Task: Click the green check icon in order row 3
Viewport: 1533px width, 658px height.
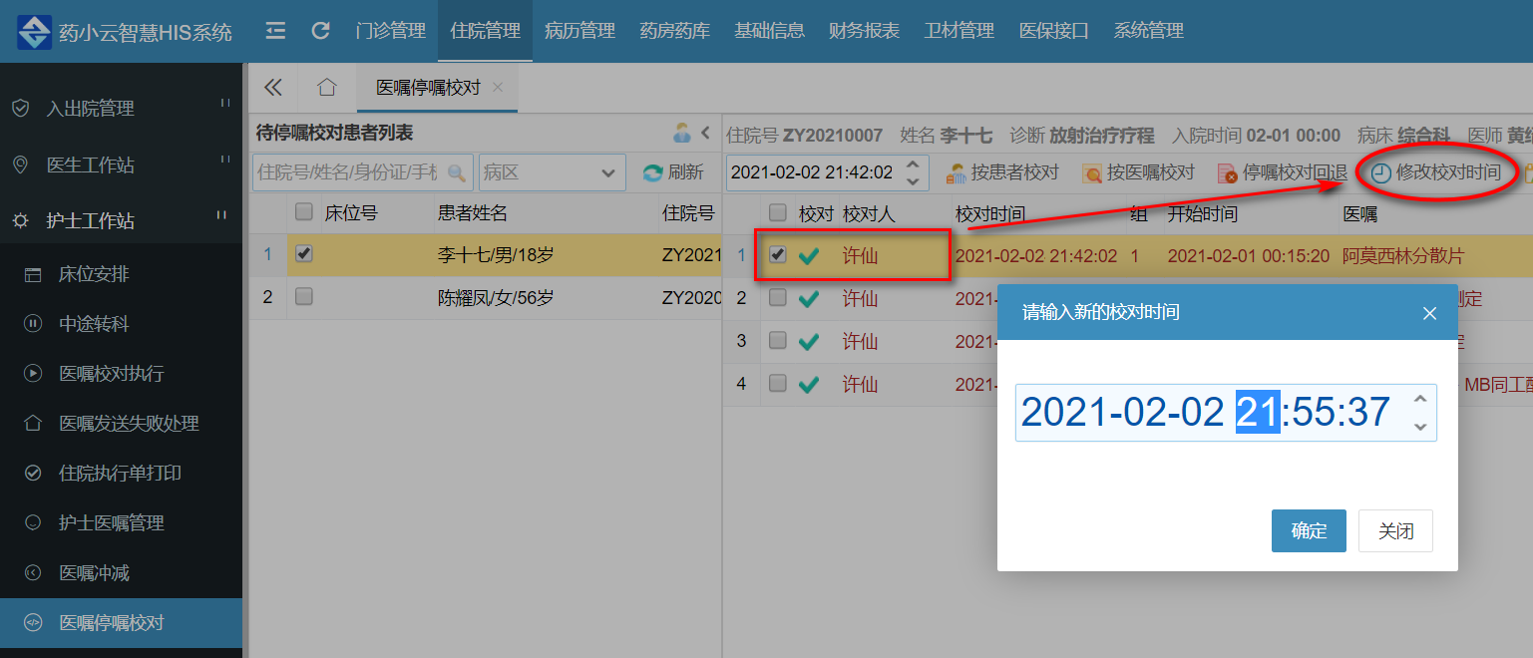Action: [x=809, y=342]
